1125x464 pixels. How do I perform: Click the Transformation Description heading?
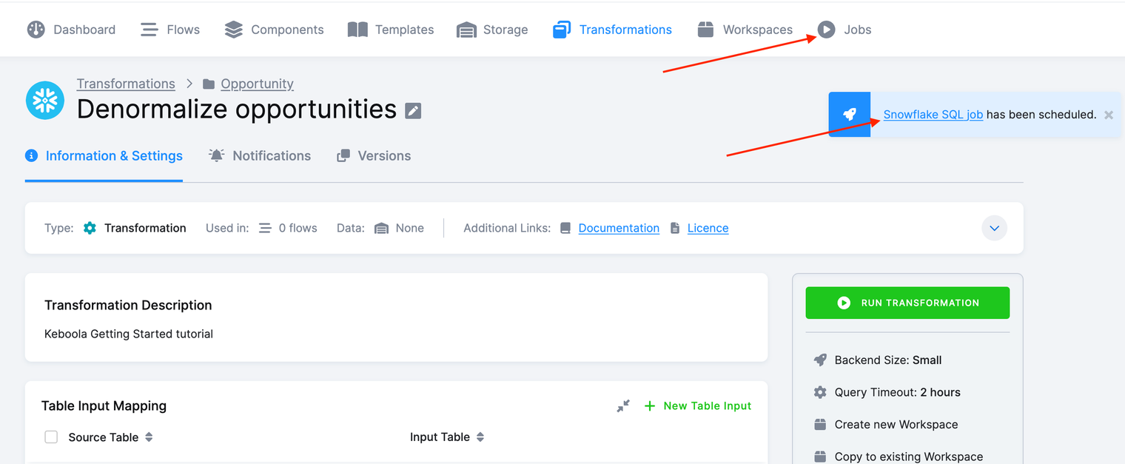coord(128,305)
